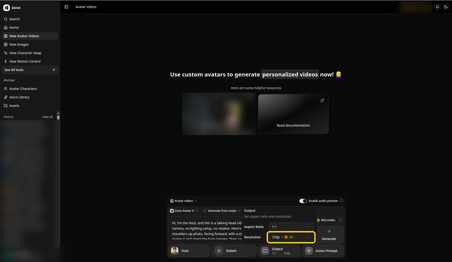Click the Action Prompt label
The height and width of the screenshot is (262, 452).
coord(326,251)
